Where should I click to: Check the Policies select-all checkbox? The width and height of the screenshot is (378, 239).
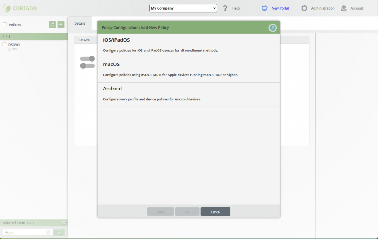click(5, 25)
